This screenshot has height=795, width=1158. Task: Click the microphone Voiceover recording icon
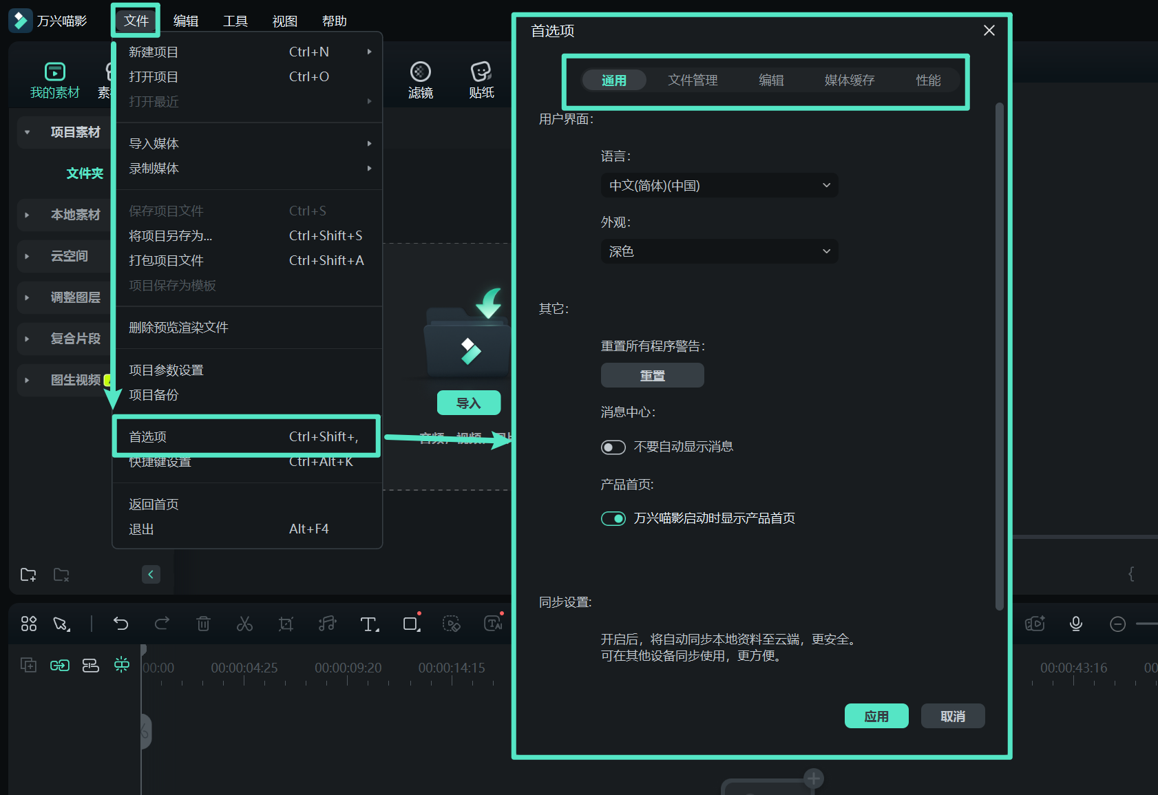click(x=1076, y=624)
